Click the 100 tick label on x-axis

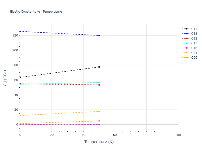pyautogui.click(x=178, y=135)
